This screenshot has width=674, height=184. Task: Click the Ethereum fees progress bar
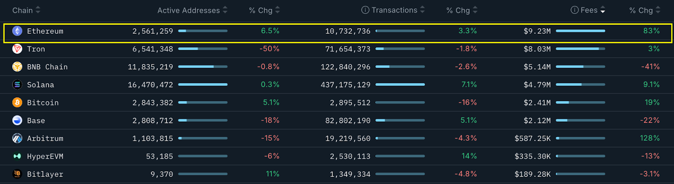click(x=580, y=31)
